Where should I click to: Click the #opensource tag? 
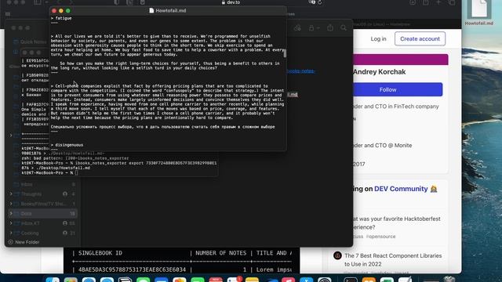pyautogui.click(x=380, y=237)
